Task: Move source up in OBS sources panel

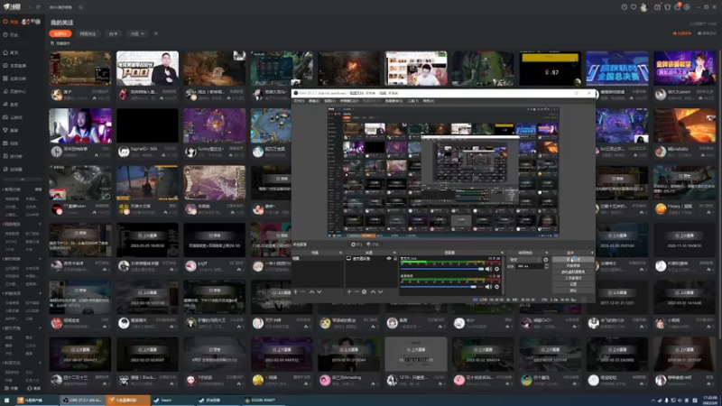Action: [373, 291]
